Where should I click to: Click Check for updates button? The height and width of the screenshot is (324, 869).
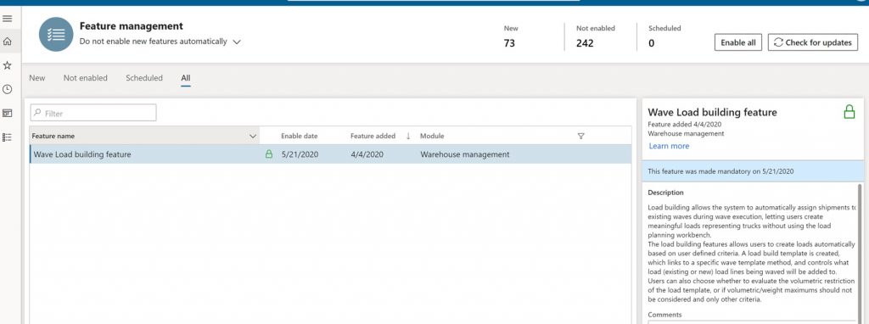pos(812,42)
